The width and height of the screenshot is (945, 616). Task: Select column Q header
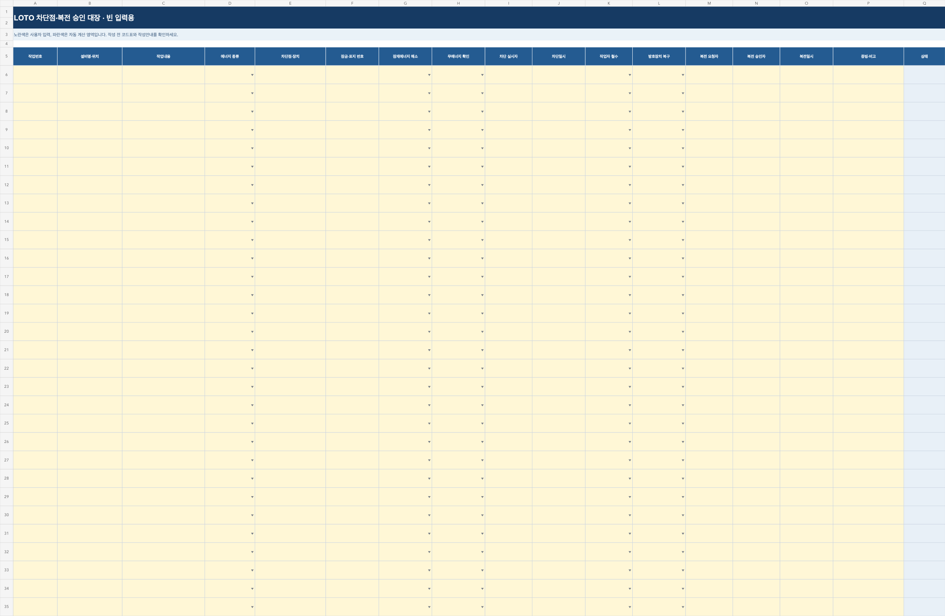coord(924,3)
